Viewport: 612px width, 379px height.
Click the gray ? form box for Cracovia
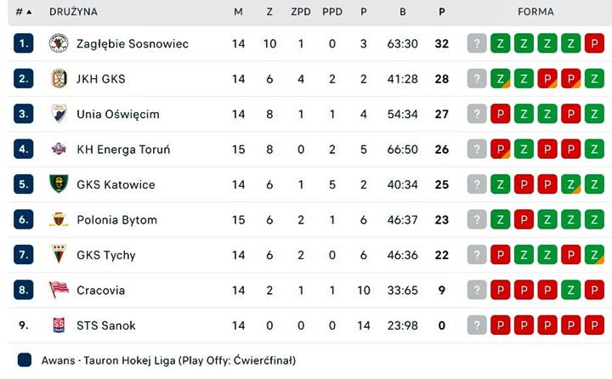[x=477, y=290]
